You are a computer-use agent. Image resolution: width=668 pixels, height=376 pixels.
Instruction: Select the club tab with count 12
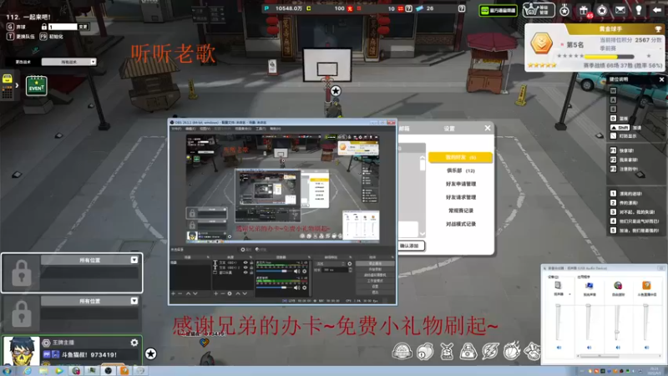461,170
